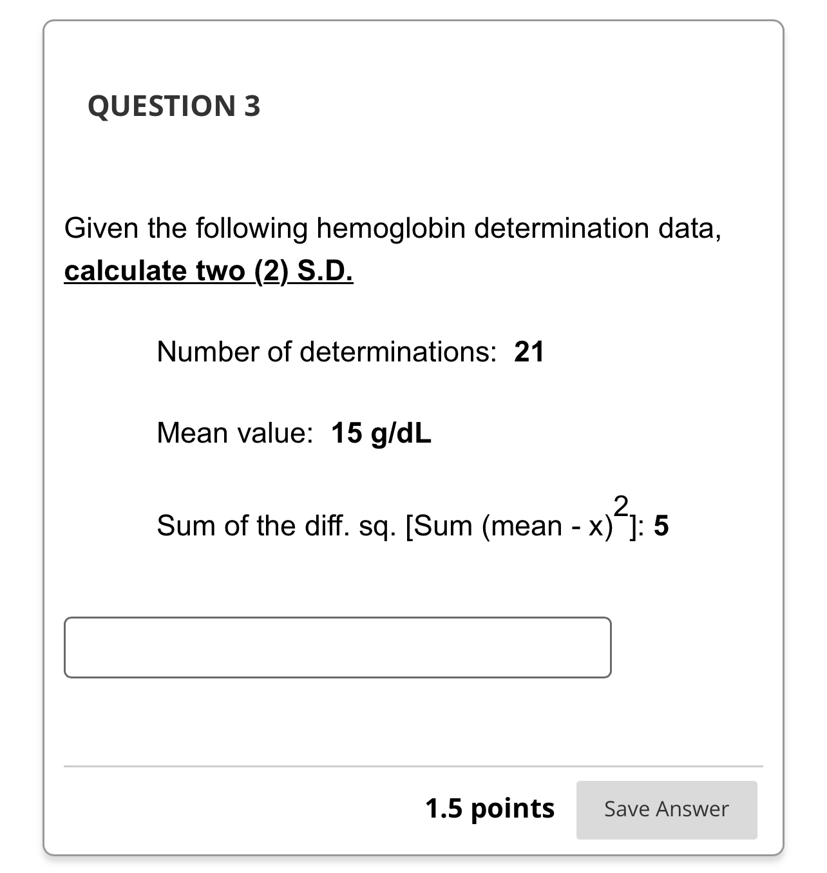The image size is (827, 873).
Task: Click the underlined text calculate two (2) S.D.
Action: tap(208, 270)
